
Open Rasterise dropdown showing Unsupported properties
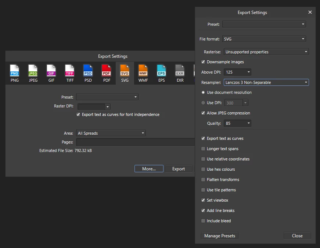pos(266,52)
